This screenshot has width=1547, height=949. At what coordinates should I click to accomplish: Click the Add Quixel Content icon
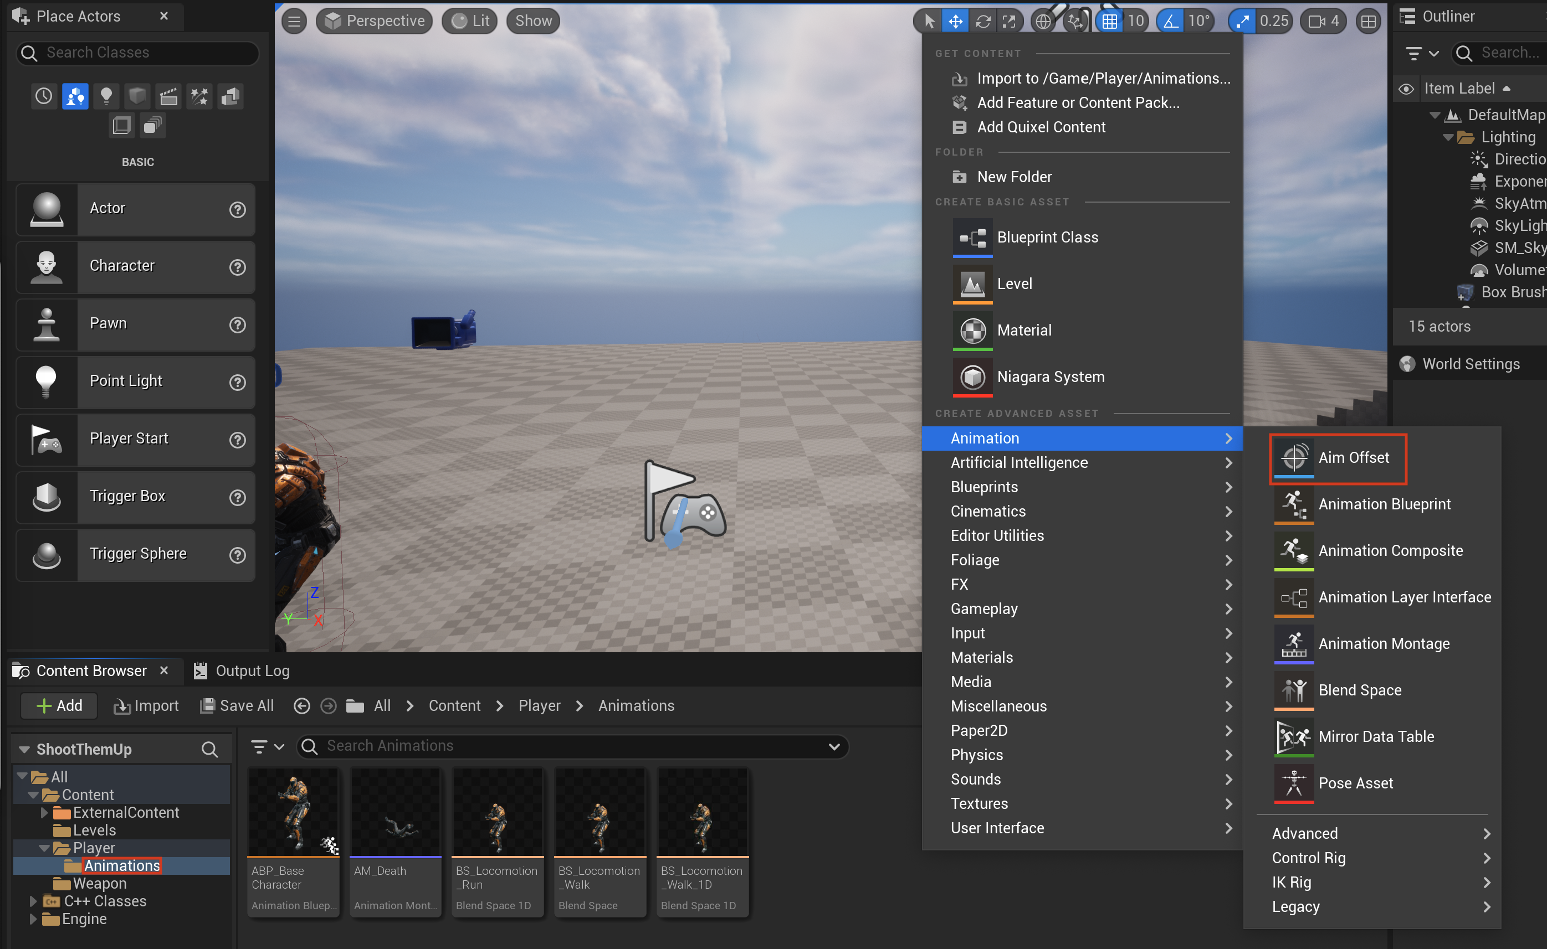click(x=959, y=127)
